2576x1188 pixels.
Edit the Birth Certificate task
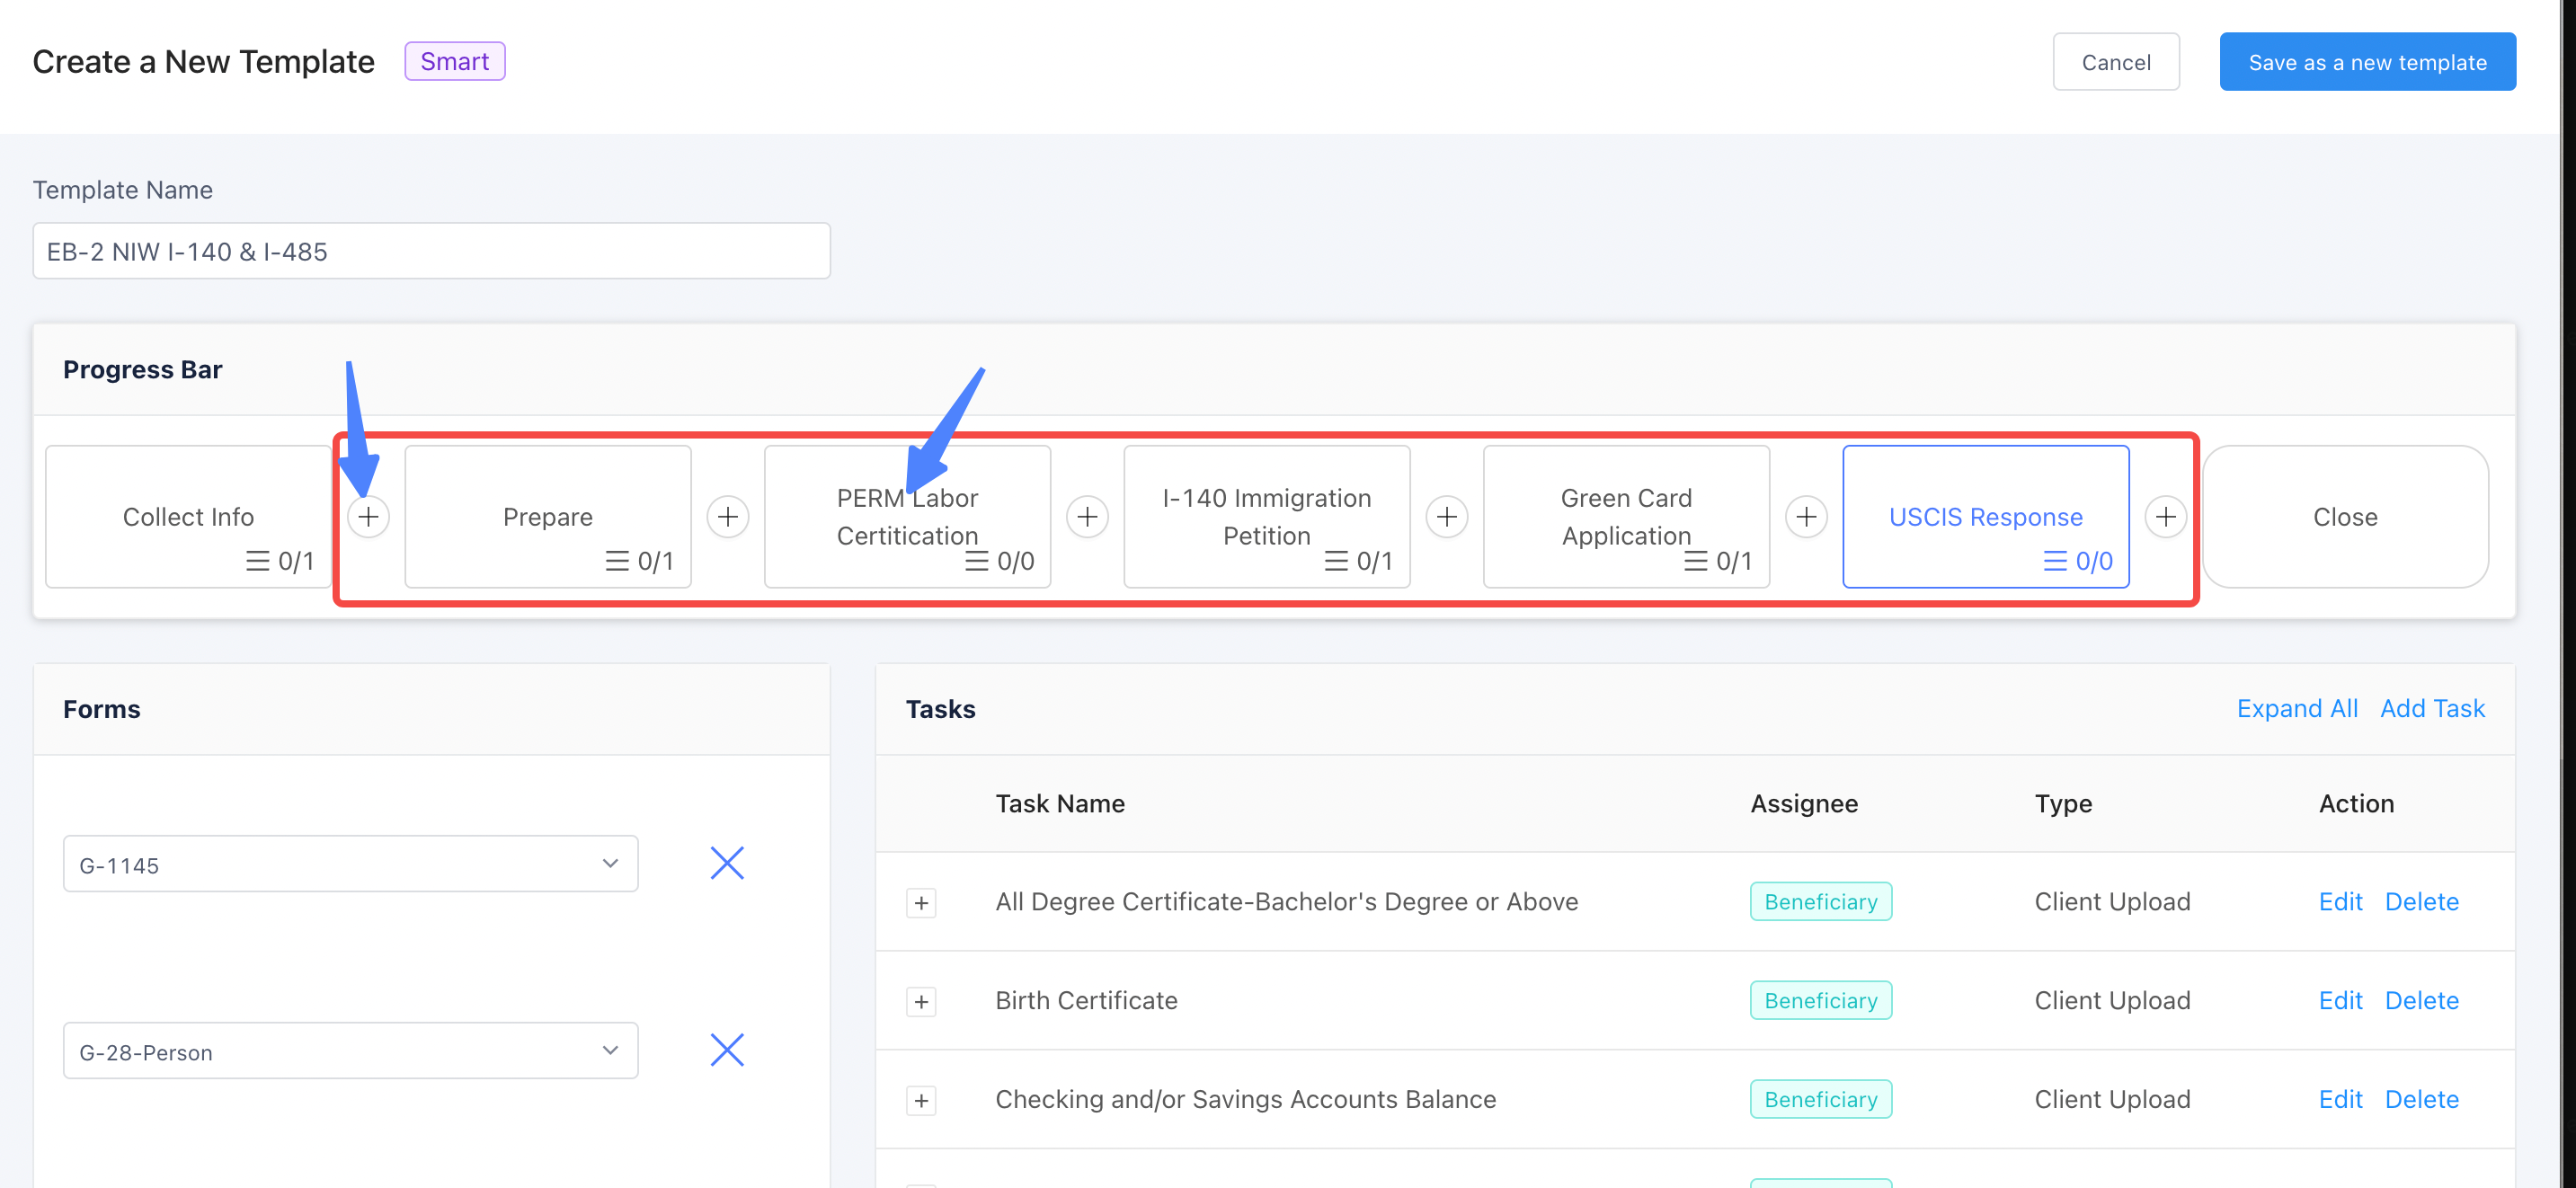tap(2340, 1001)
